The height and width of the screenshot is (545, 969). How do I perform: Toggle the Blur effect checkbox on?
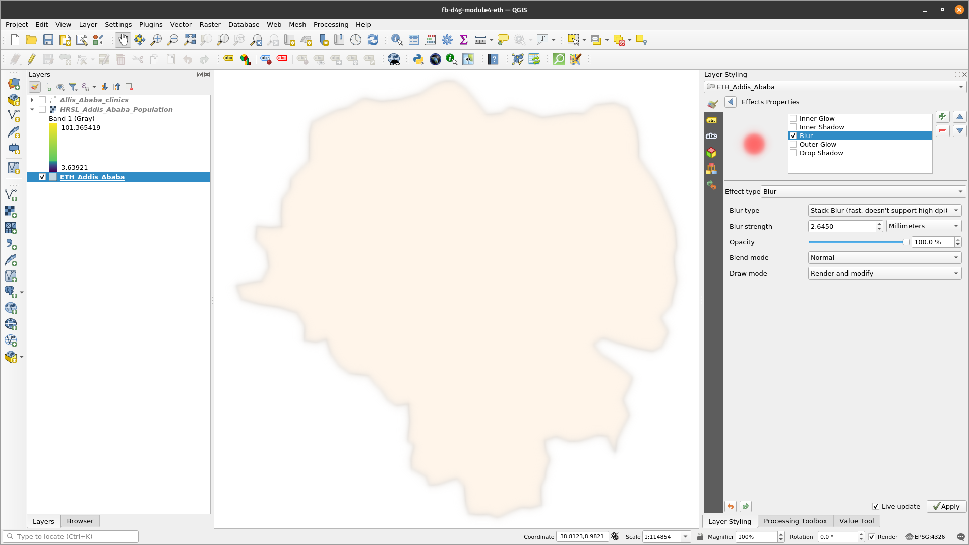794,135
